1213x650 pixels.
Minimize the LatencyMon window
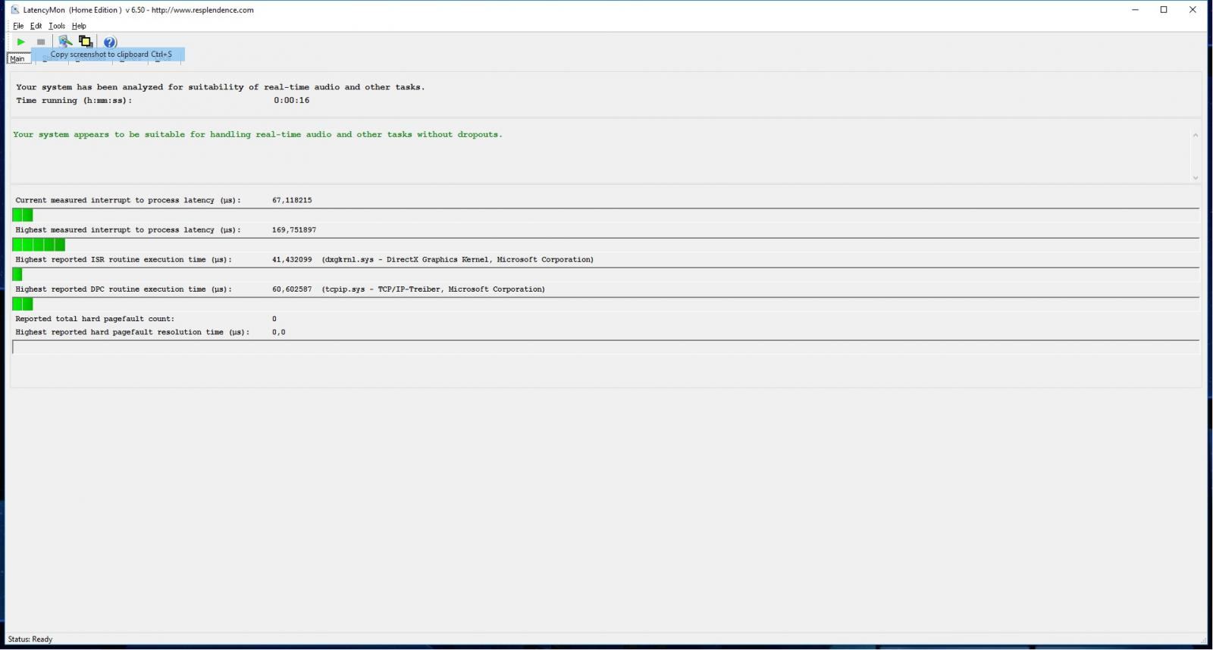tap(1135, 10)
